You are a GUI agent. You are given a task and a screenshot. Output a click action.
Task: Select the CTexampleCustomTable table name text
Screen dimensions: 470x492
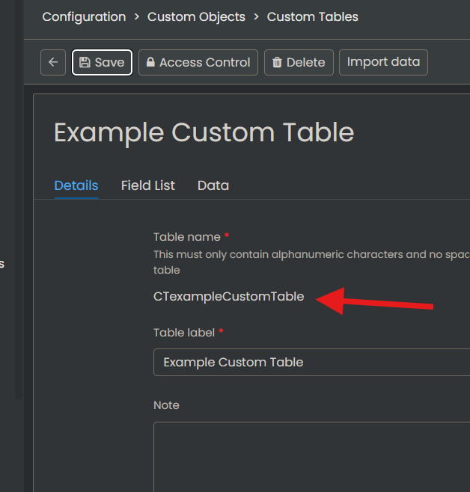[228, 297]
